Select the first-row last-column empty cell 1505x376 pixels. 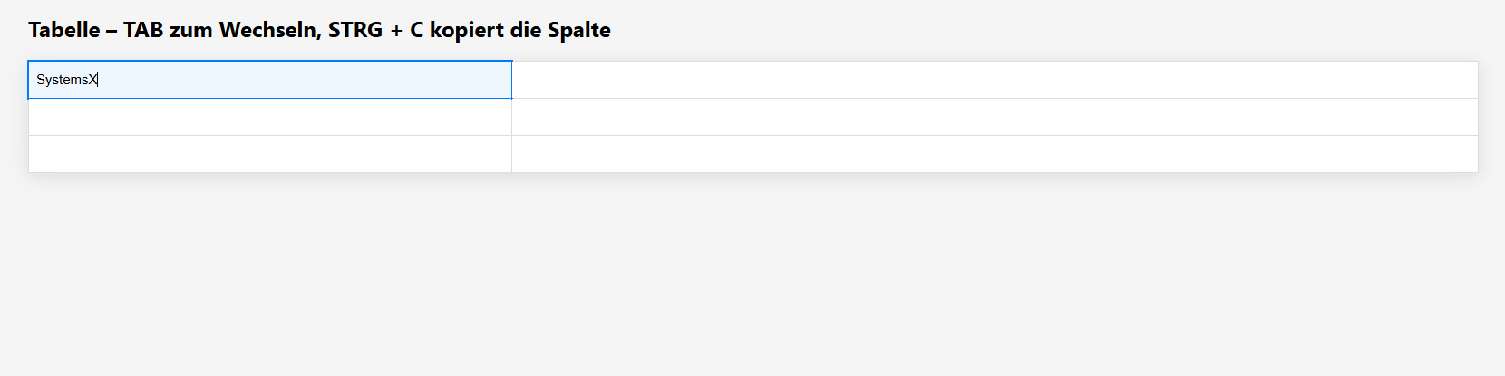pos(1236,80)
